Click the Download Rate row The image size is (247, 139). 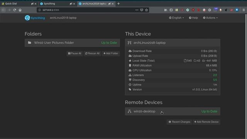[x=173, y=51]
